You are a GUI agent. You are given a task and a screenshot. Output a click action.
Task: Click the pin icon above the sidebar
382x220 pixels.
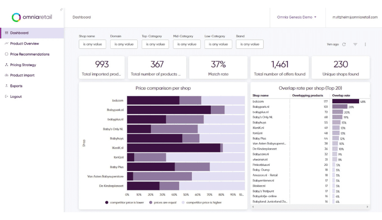click(61, 9)
